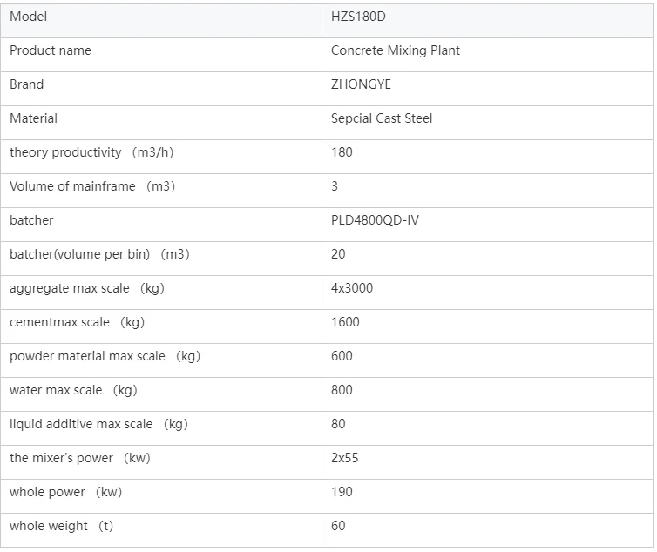Select the "whole weight (t)" label cell
This screenshot has width=657, height=552.
(61, 526)
